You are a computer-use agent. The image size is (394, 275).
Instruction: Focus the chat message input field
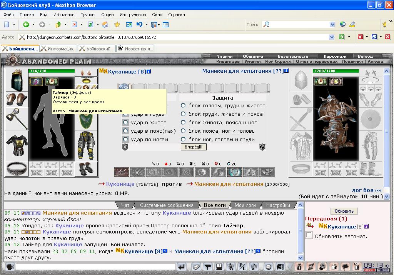click(95, 267)
